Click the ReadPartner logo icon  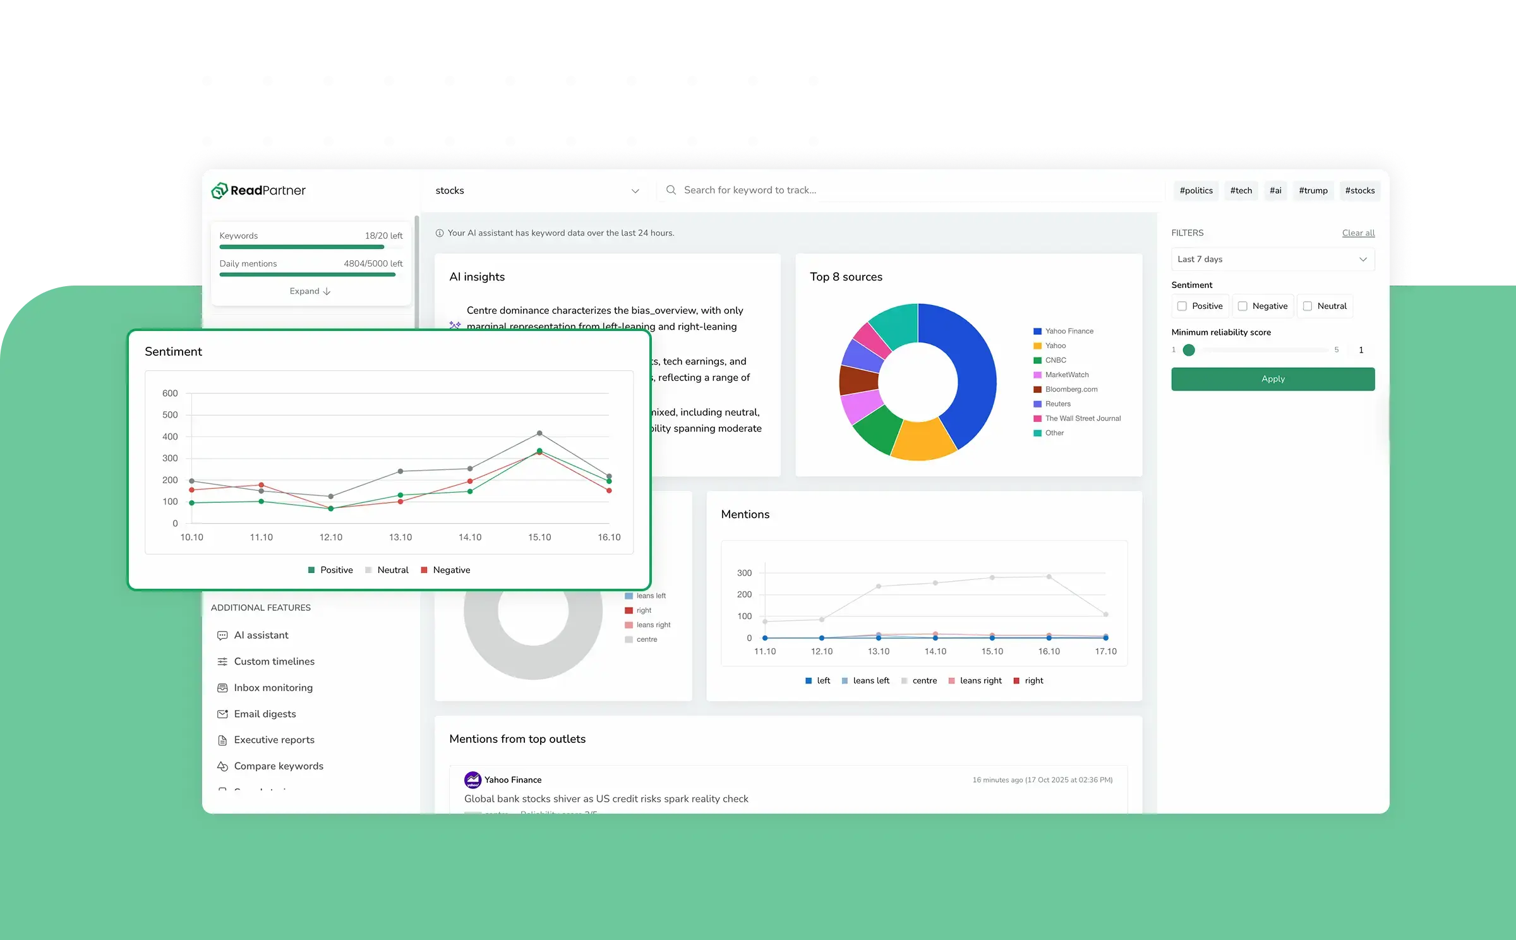pos(219,190)
